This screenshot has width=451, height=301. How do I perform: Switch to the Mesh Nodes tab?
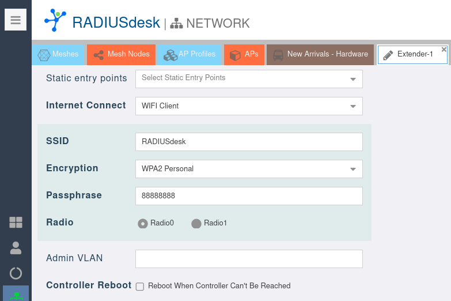coord(122,54)
